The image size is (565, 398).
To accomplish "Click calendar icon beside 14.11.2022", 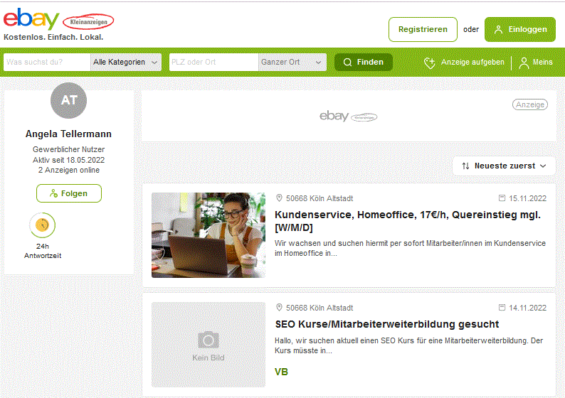I will pyautogui.click(x=502, y=307).
